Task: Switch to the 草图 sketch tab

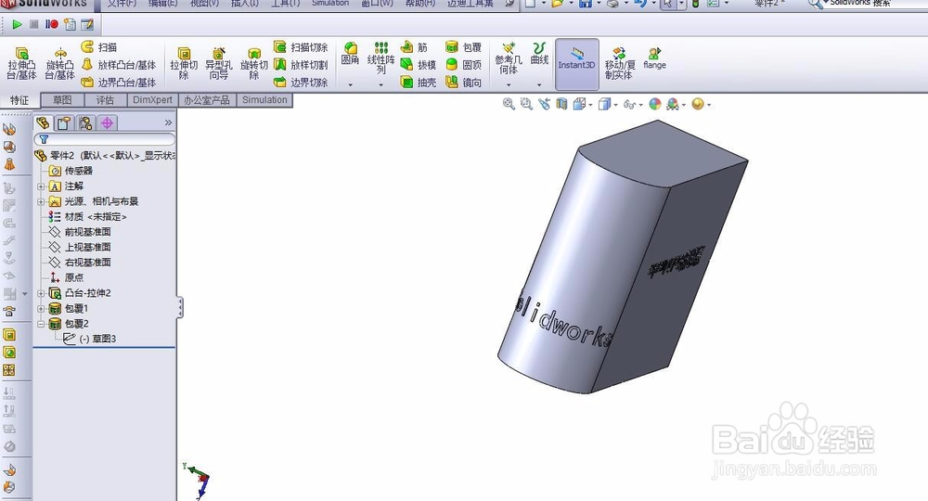Action: tap(62, 100)
